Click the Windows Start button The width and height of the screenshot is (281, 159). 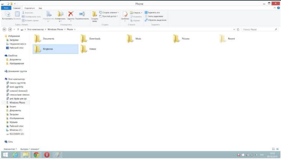pyautogui.click(x=5, y=155)
